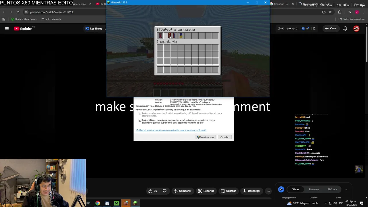Open the Únete a Xbox Game bookmark
The image size is (368, 207).
[x=24, y=19]
